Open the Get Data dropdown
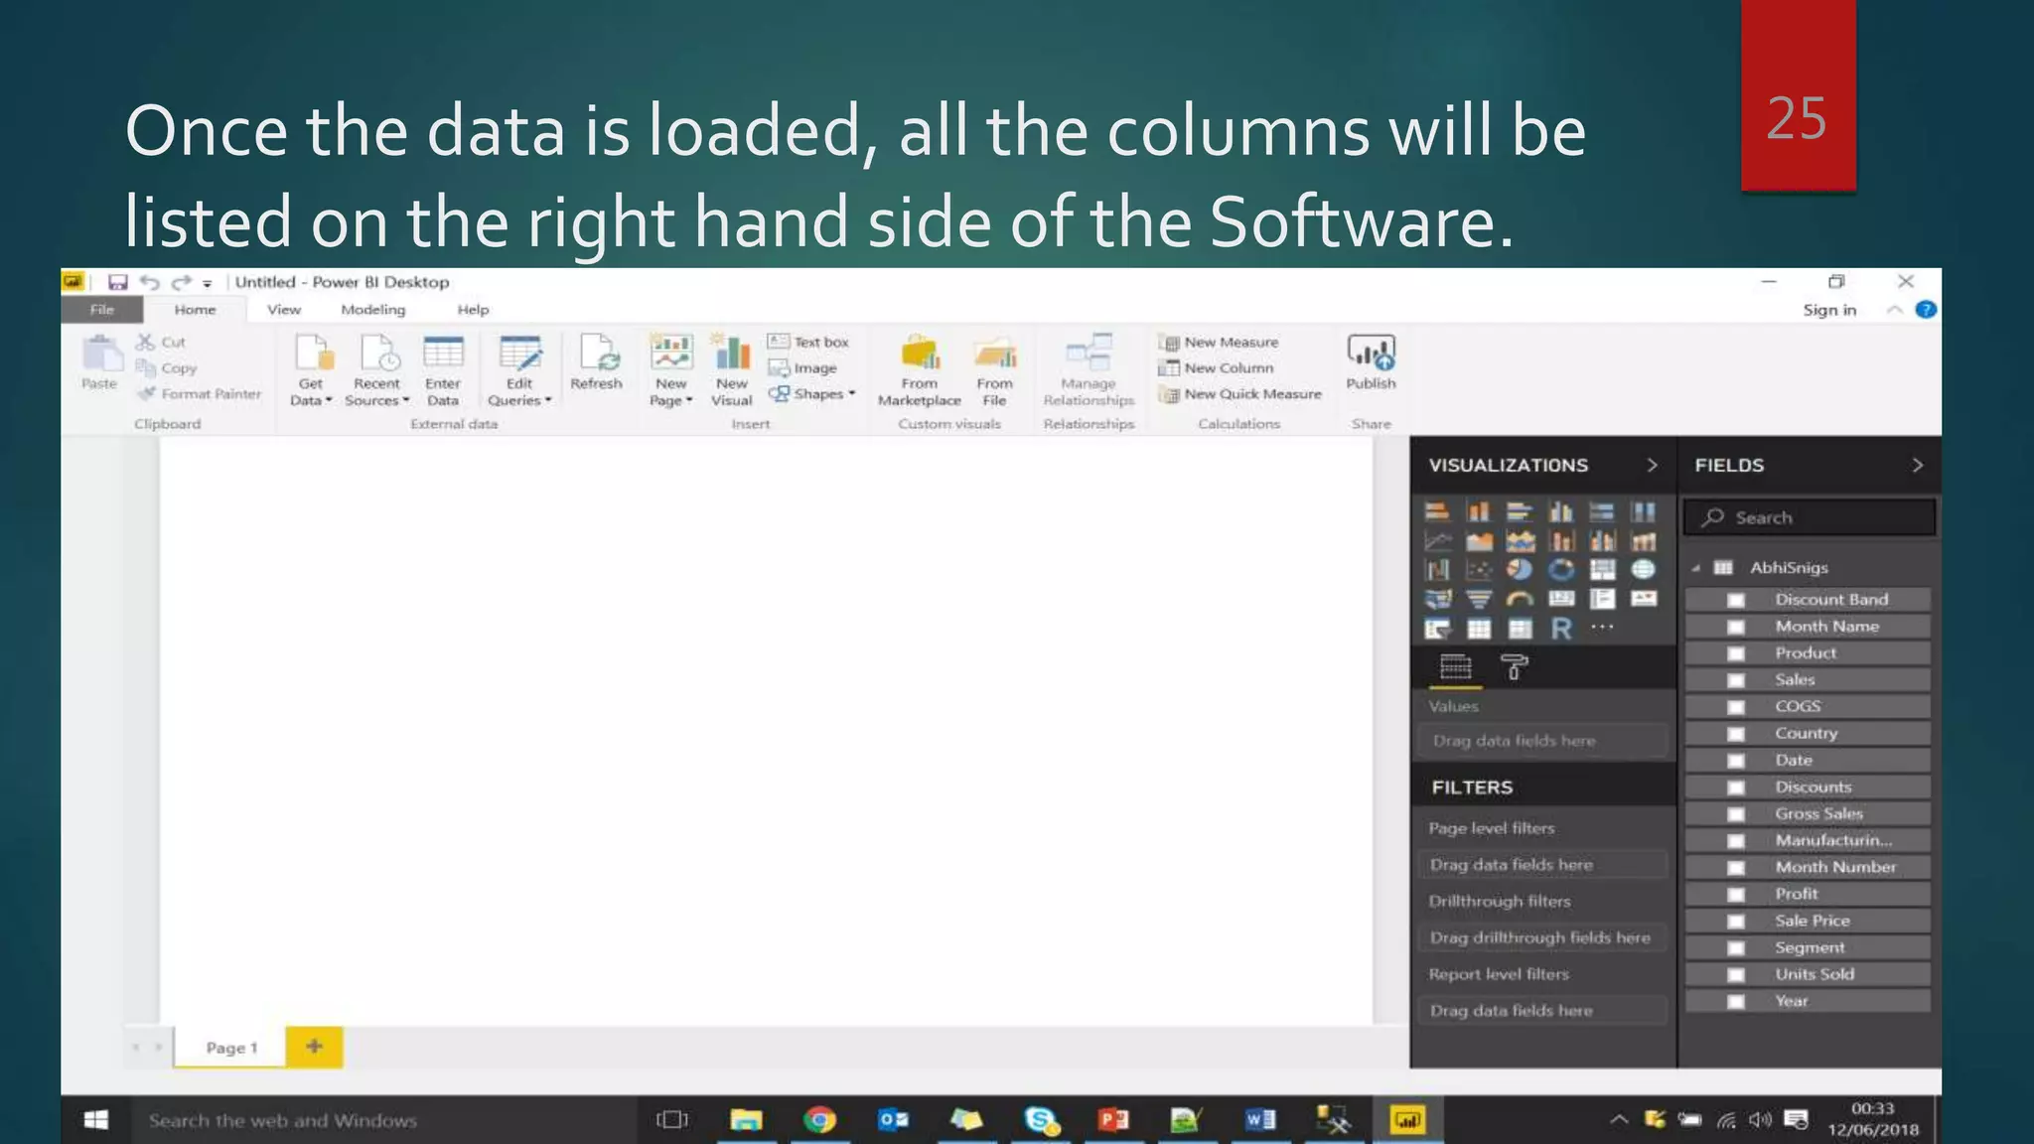Screen dimensions: 2034x1144 click(x=311, y=400)
